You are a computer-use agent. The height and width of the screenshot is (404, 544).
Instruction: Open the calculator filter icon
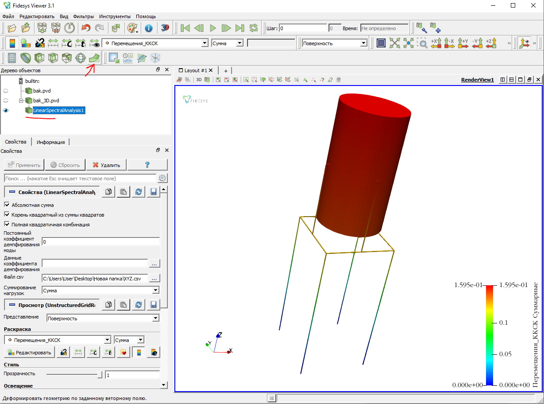coord(12,58)
